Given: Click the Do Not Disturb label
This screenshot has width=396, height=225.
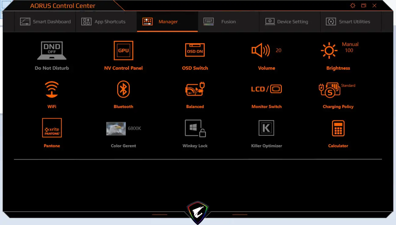Looking at the screenshot, I should [x=52, y=68].
